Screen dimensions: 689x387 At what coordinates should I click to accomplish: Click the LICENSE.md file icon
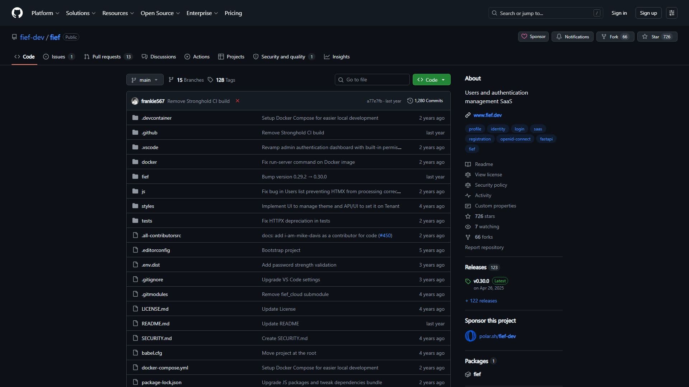[135, 309]
